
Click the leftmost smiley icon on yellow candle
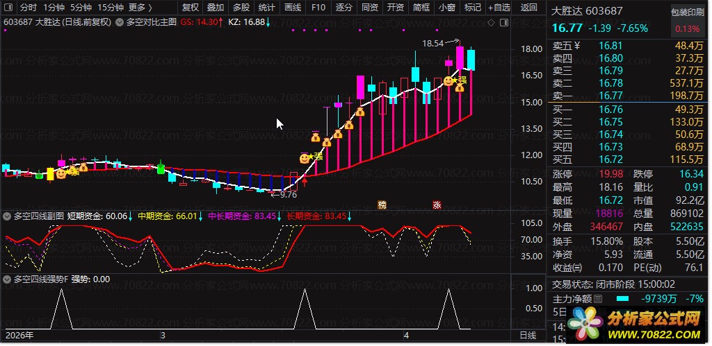[x=61, y=173]
